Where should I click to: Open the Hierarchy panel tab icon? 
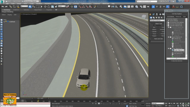click(x=157, y=15)
